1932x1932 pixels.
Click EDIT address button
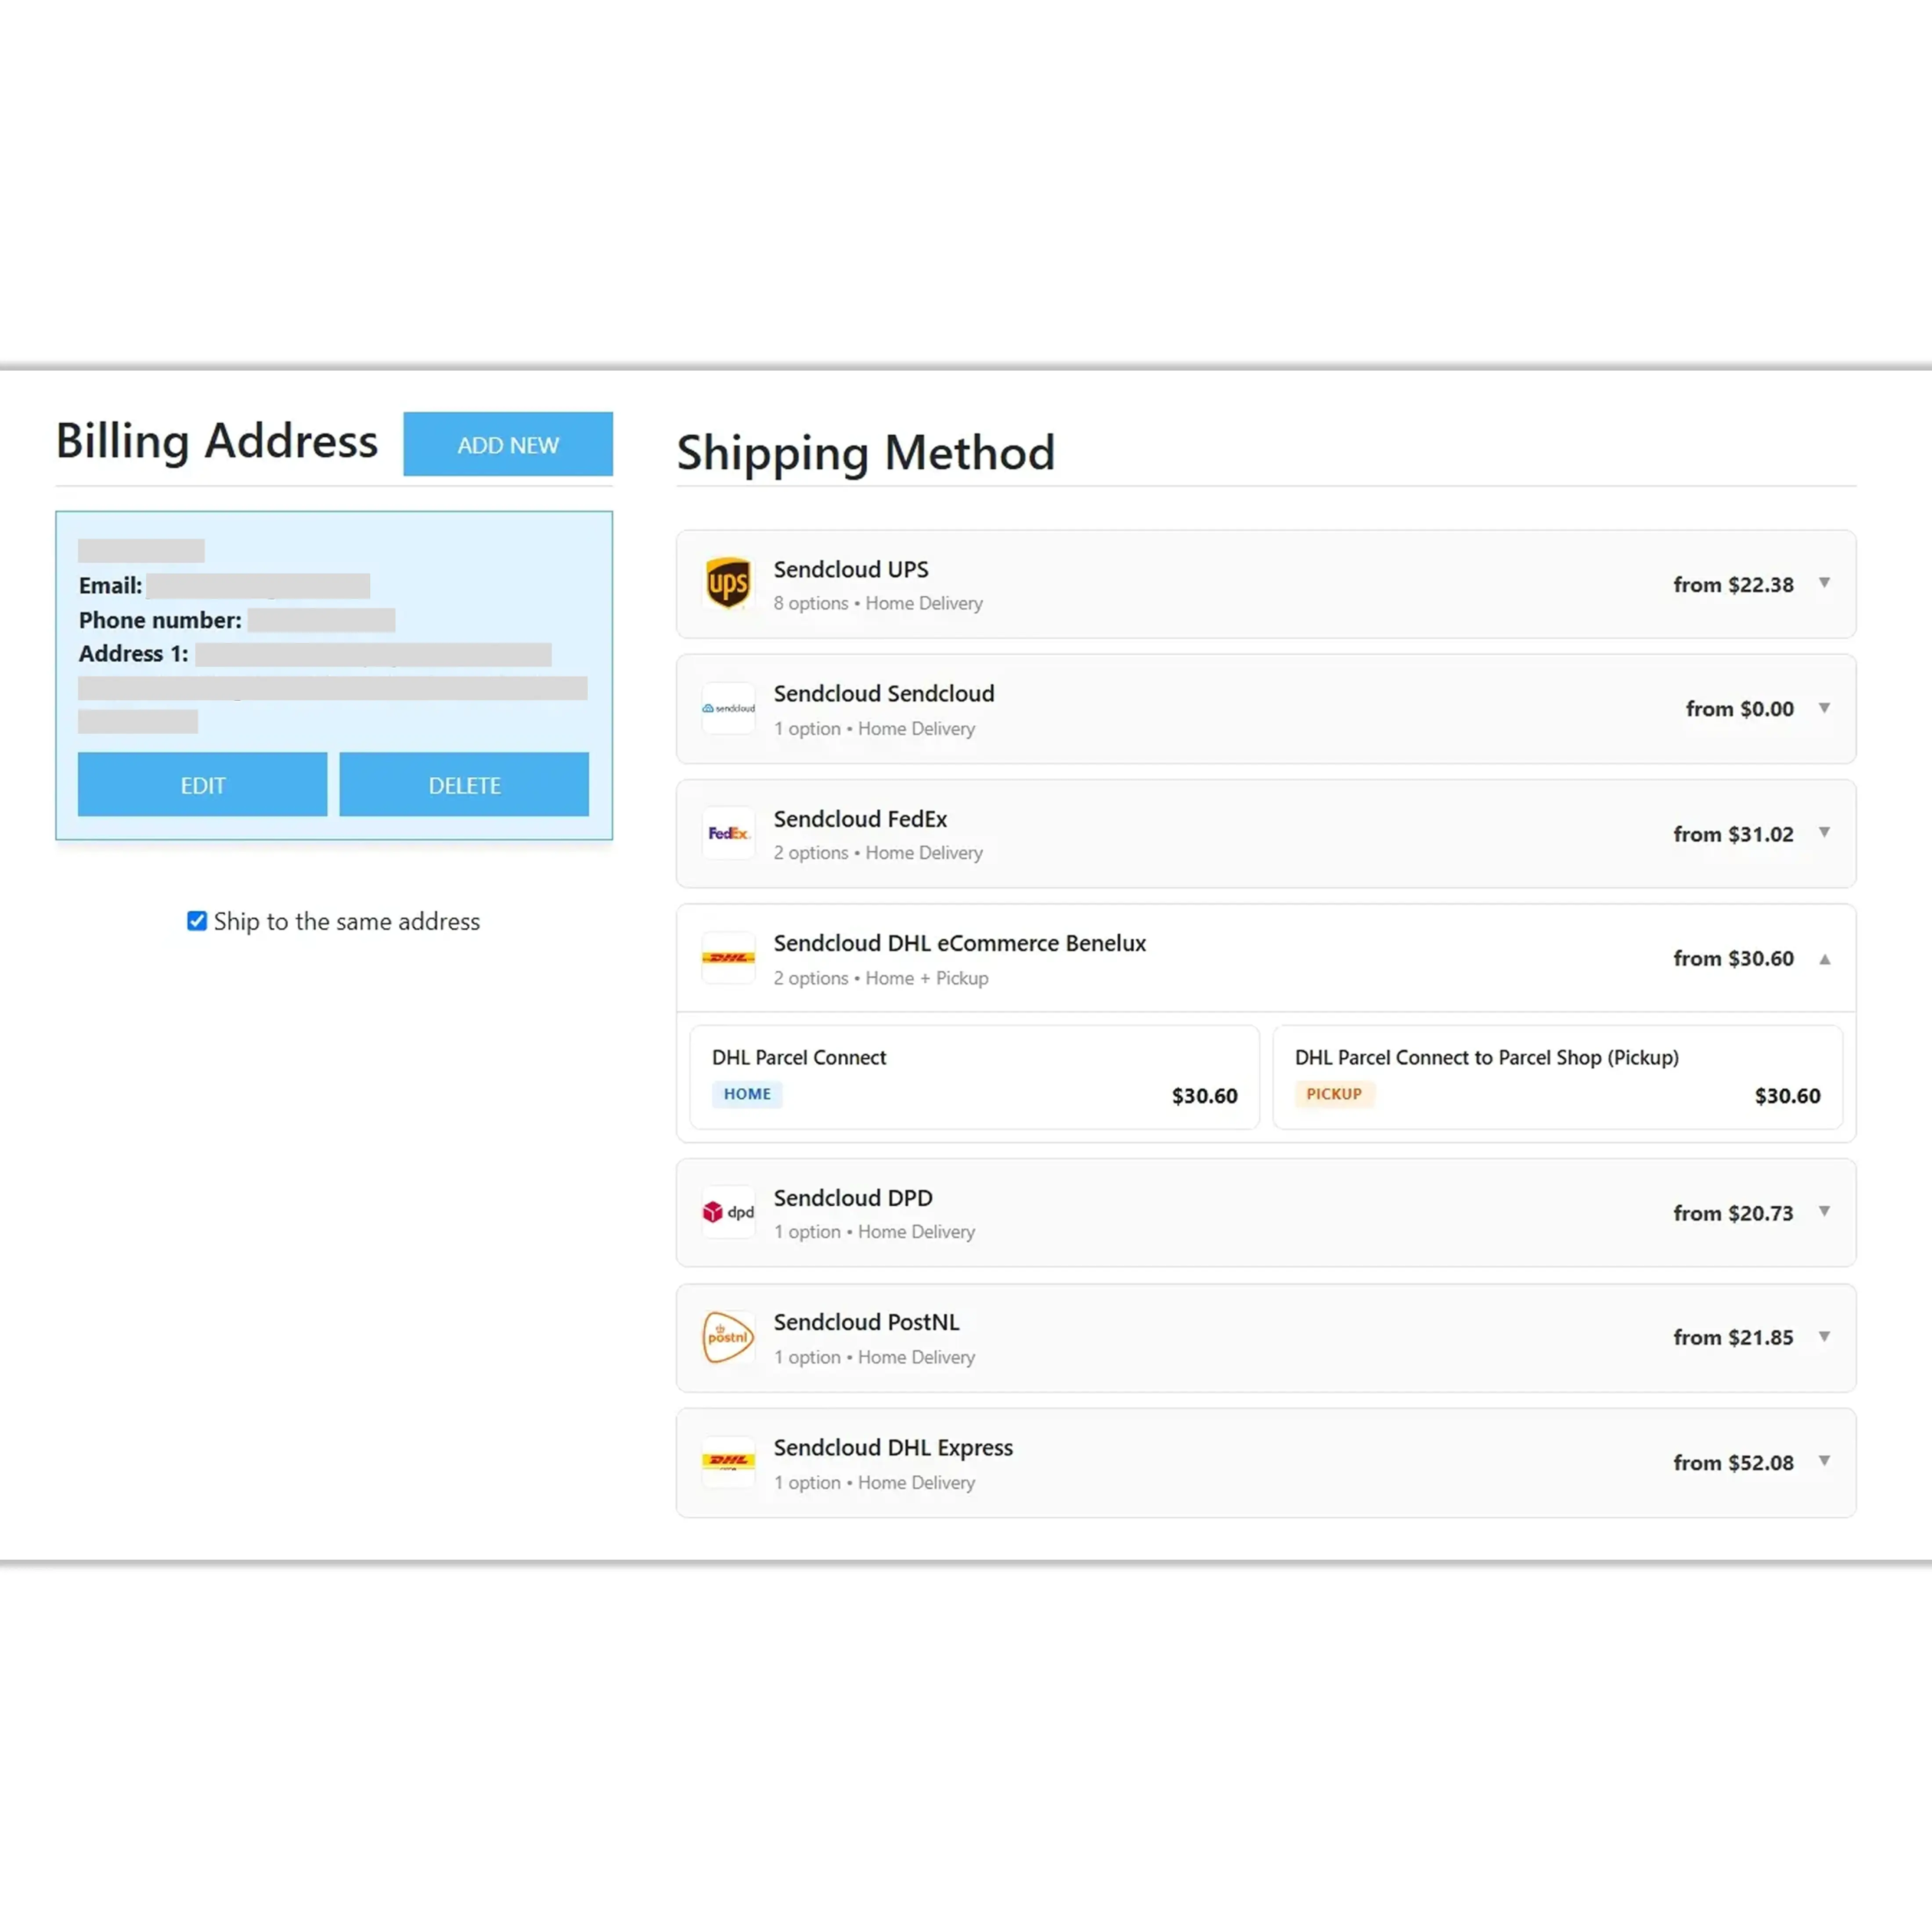point(202,784)
